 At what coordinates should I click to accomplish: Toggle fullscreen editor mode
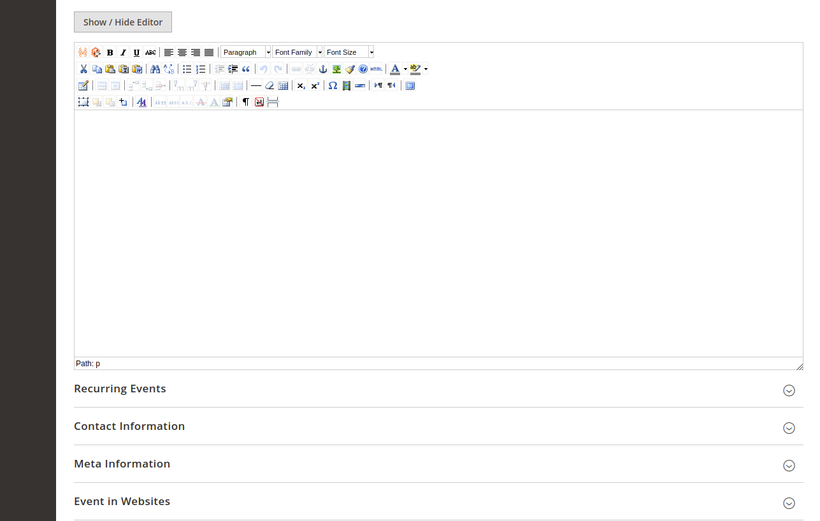410,85
